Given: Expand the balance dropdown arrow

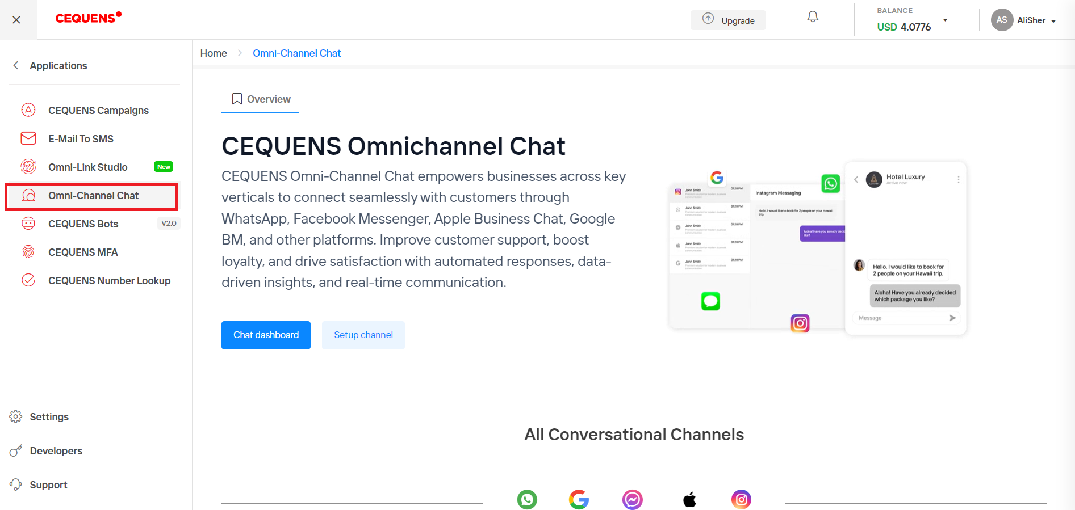Looking at the screenshot, I should pyautogui.click(x=945, y=20).
